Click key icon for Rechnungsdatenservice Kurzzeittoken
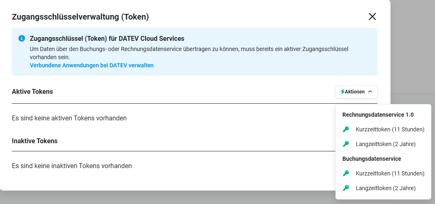 [346, 129]
